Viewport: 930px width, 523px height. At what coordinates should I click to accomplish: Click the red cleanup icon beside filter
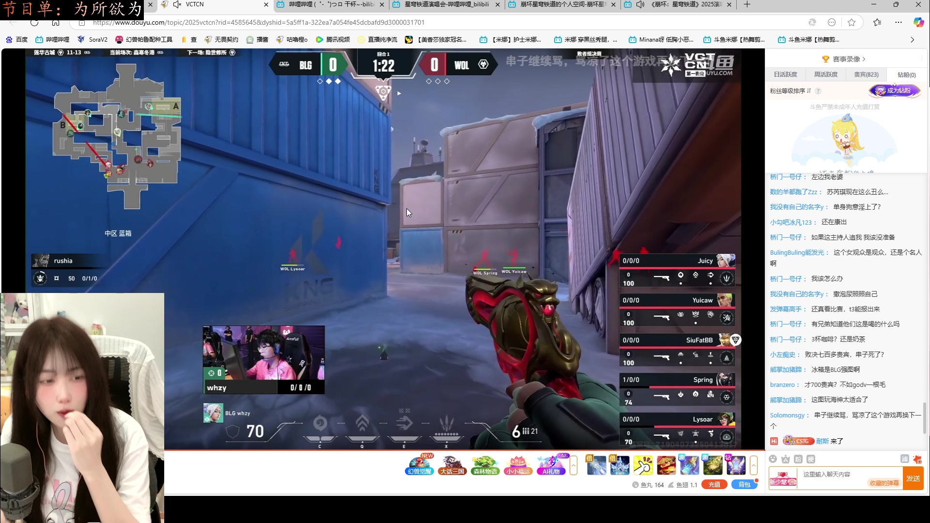917,459
